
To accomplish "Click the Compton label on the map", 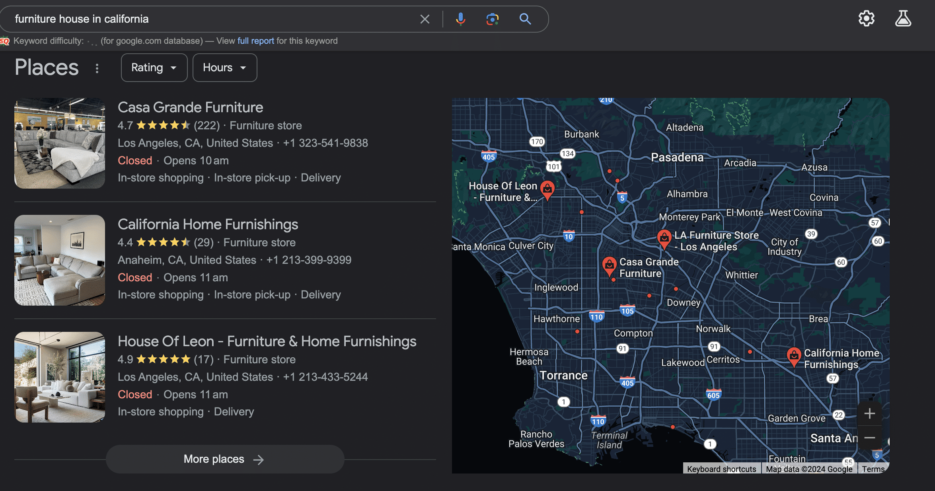I will pyautogui.click(x=633, y=333).
